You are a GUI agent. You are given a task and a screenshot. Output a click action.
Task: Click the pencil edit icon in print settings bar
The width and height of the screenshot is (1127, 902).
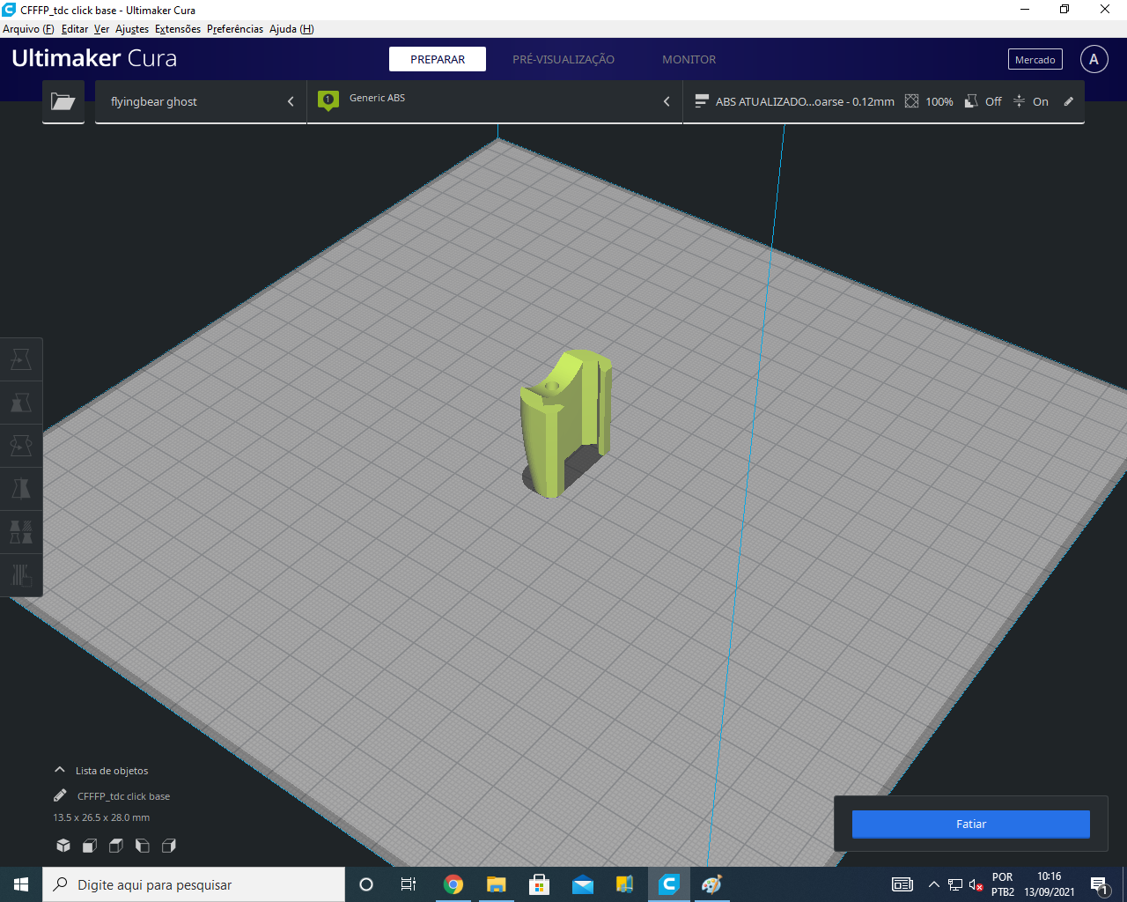1069,101
